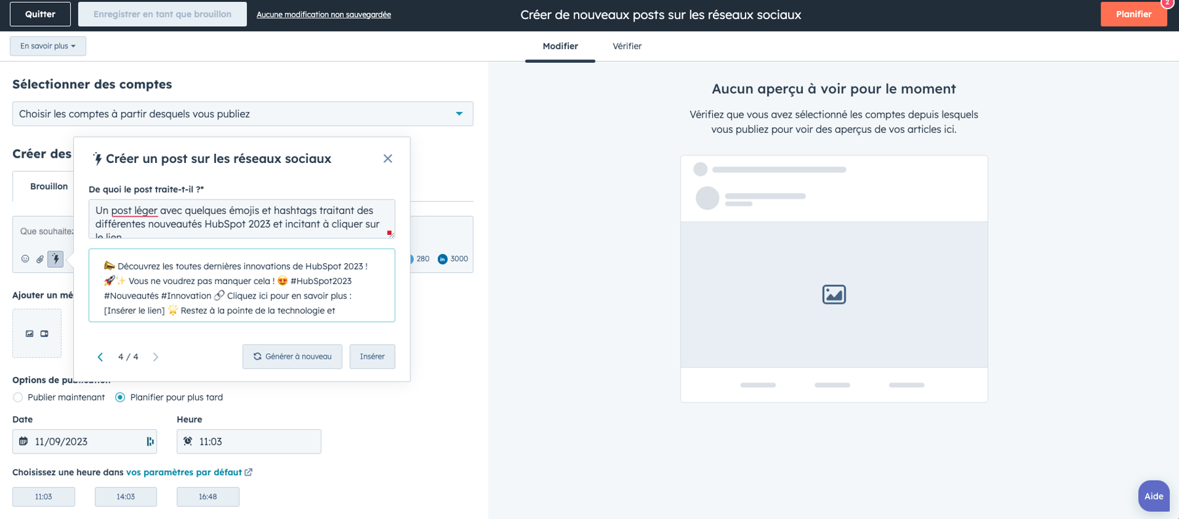Screen dimensions: 1179x519
Task: Choose the 11:03 suggested time
Action: 44,497
